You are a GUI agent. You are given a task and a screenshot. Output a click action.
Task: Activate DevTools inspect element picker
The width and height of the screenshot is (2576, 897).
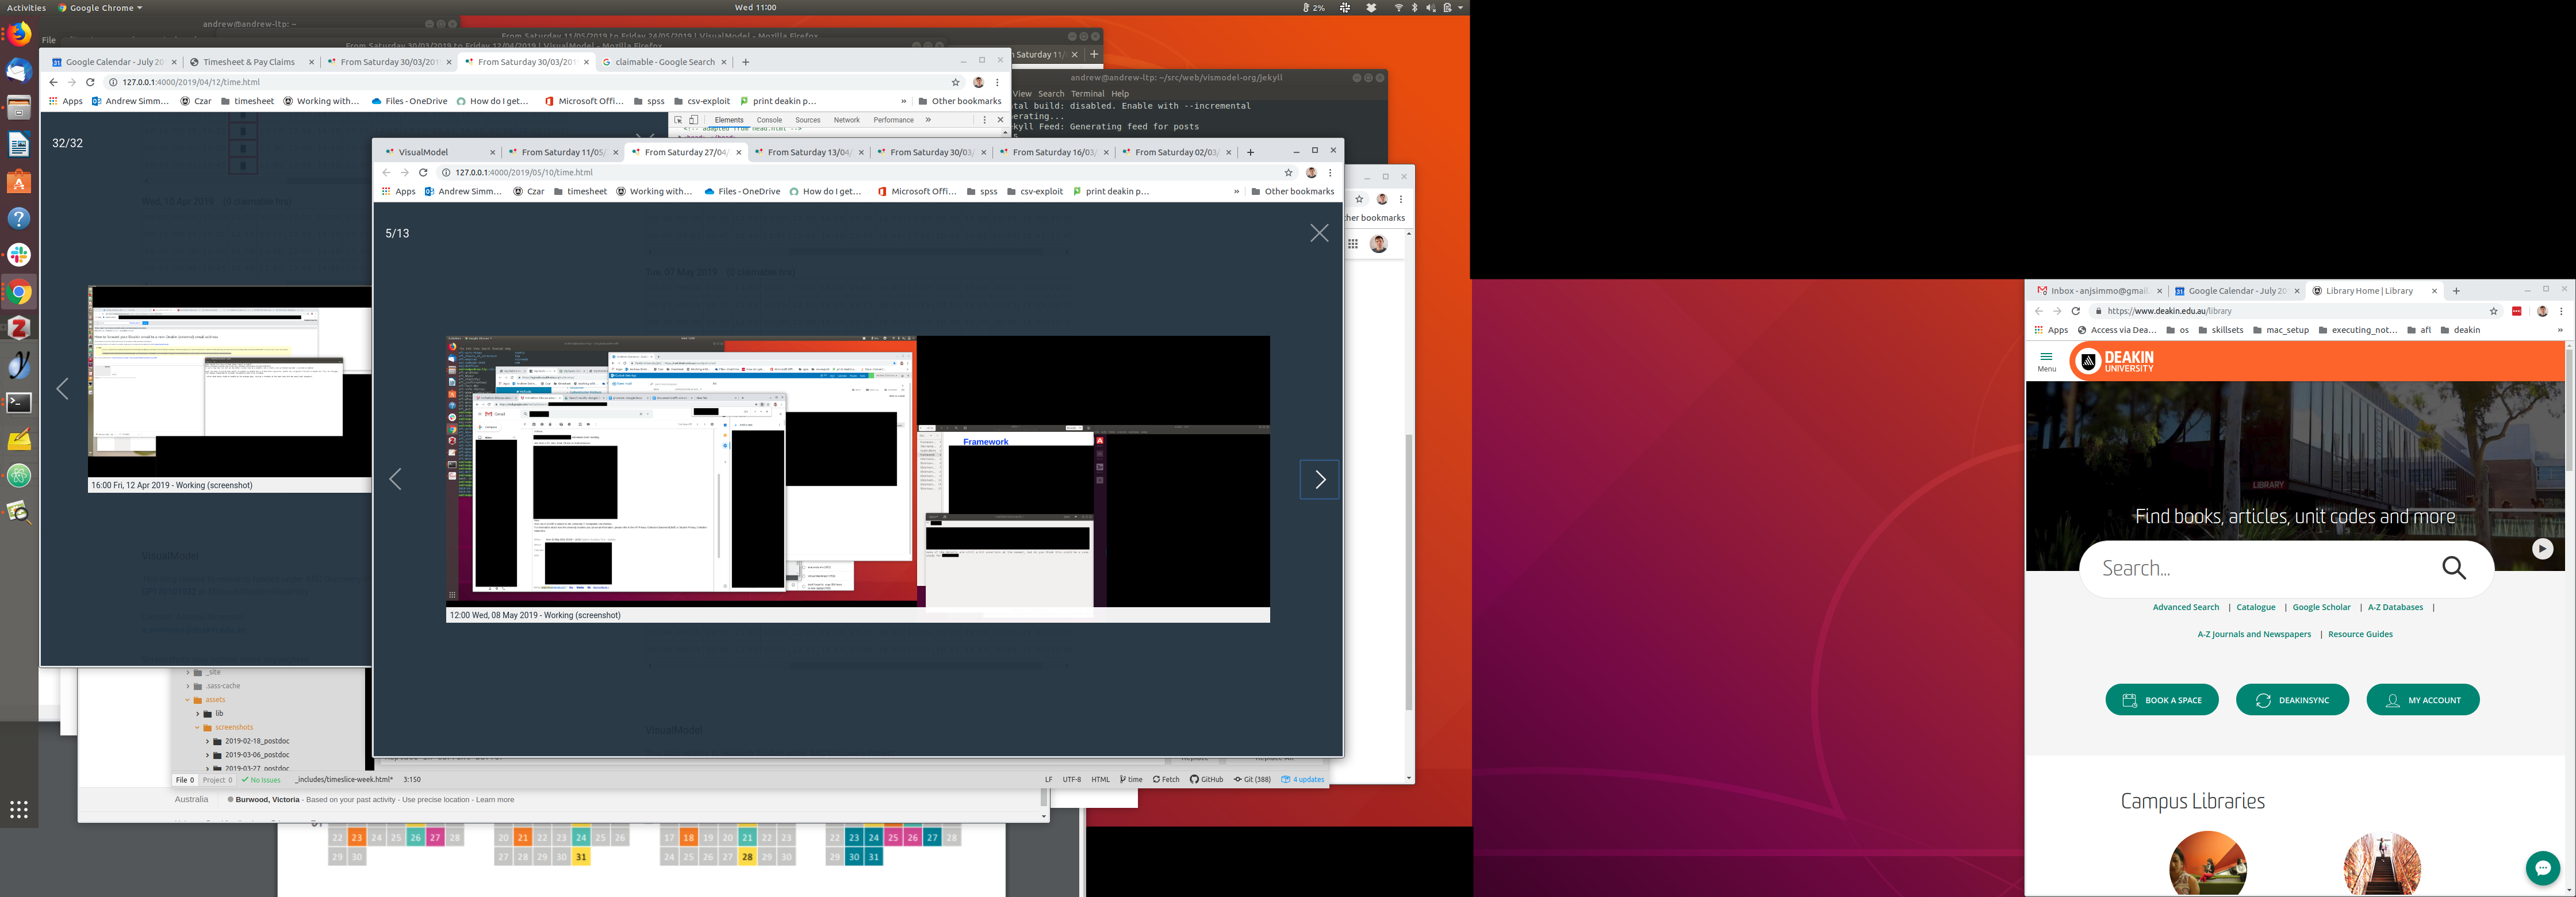[678, 120]
